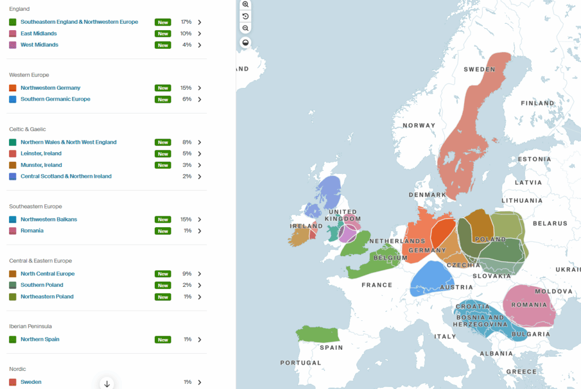Open the West Midlands region link
Screen dimensions: 581x389
point(39,45)
